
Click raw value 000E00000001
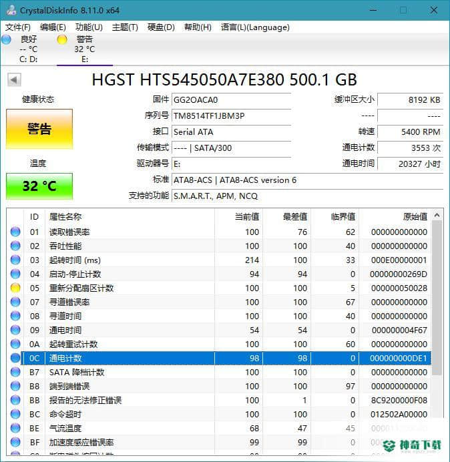[x=399, y=260]
